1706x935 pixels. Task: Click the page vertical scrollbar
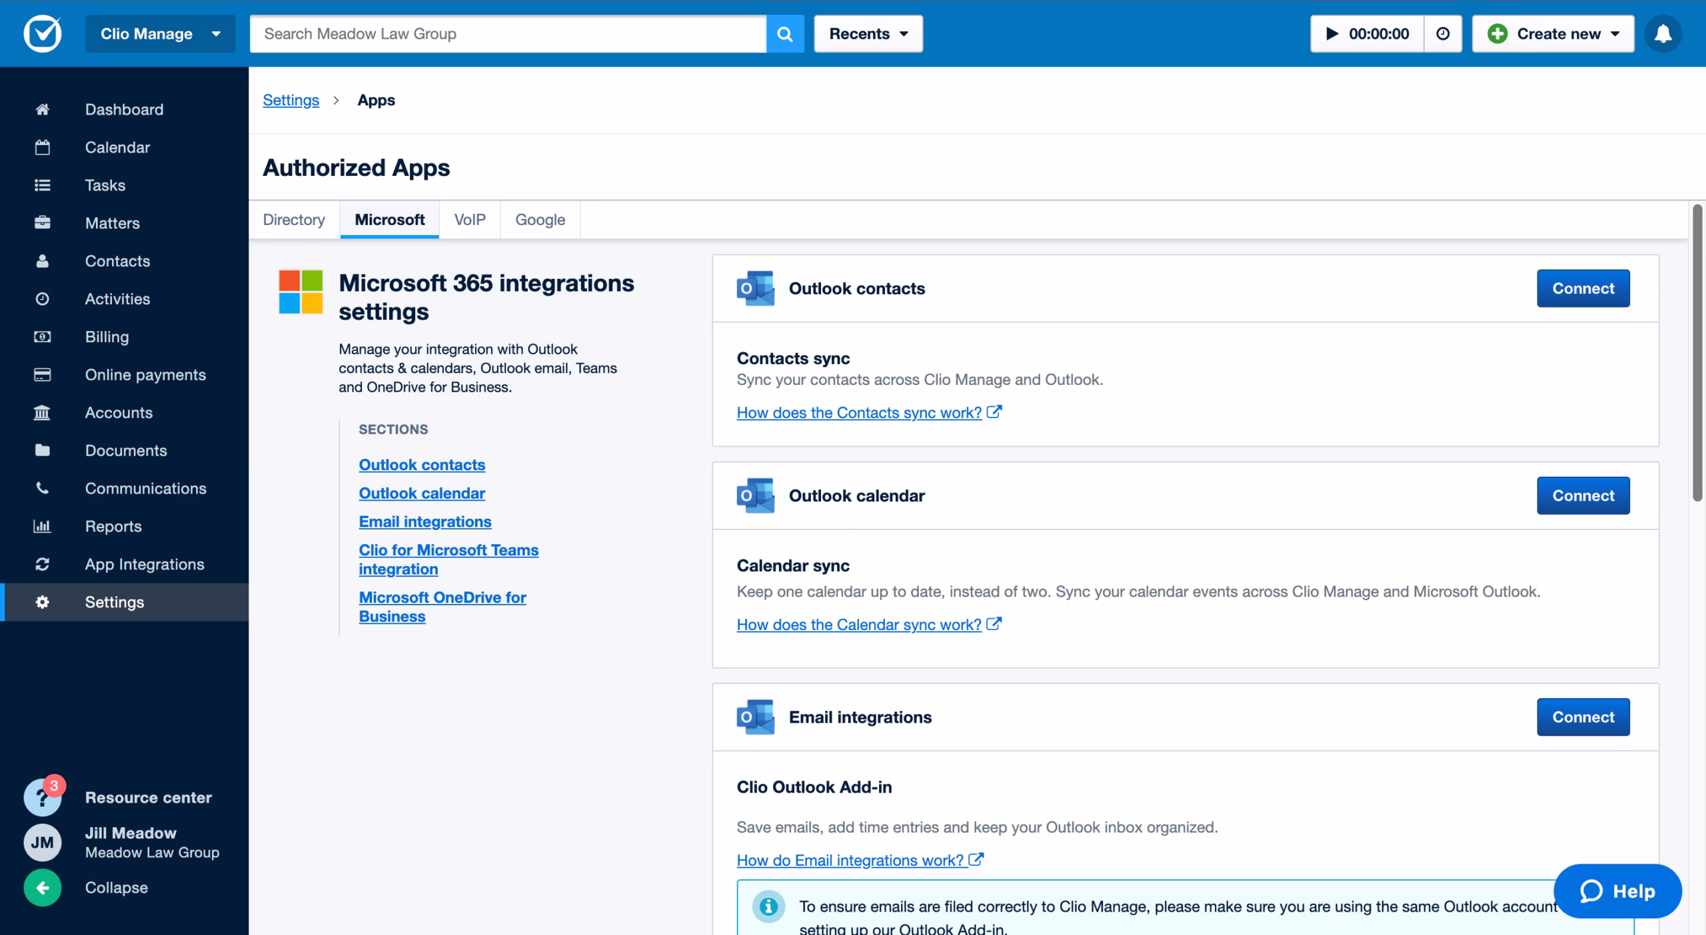coord(1697,353)
